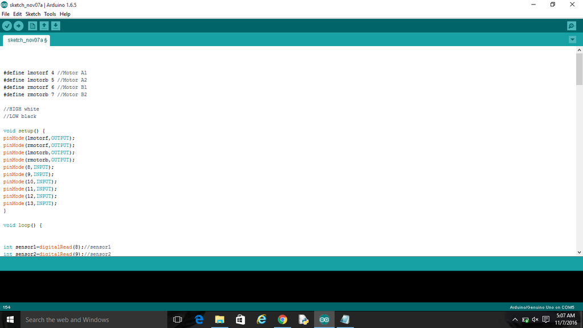Open a sketch using the up-arrow icon
The width and height of the screenshot is (583, 328).
point(44,26)
